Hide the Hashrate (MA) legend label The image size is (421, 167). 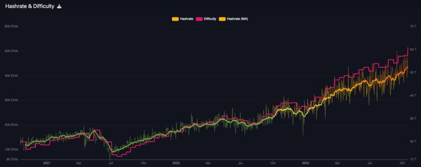click(237, 19)
